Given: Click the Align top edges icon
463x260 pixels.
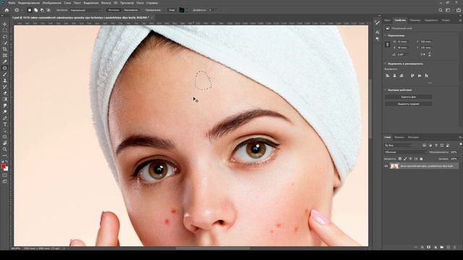Looking at the screenshot, I should tap(412, 76).
